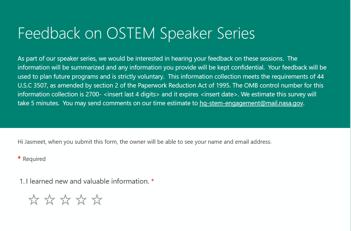Open the hq-stem-engagement@mail.nasa.gov email link
This screenshot has height=231, width=351.
pos(251,103)
